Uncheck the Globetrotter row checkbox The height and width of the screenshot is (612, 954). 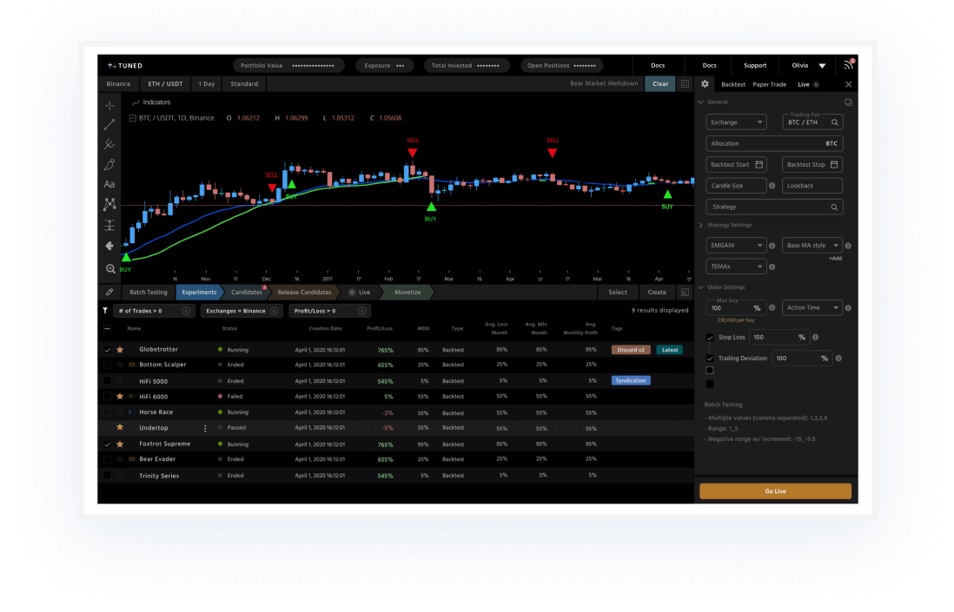pos(107,350)
